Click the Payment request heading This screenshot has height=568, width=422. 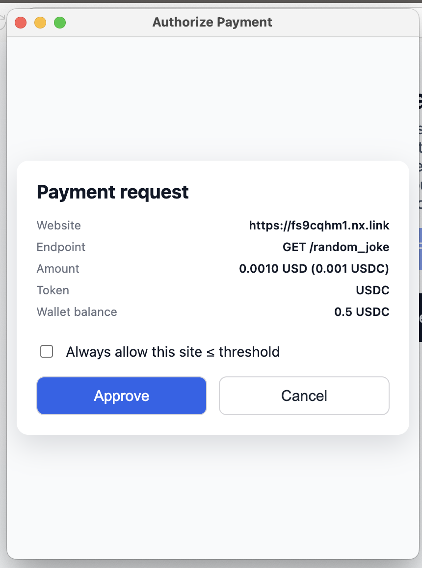click(x=113, y=192)
